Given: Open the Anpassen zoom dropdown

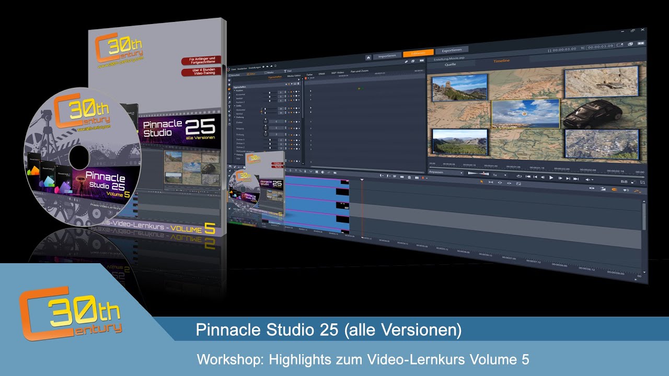Looking at the screenshot, I should (446, 172).
